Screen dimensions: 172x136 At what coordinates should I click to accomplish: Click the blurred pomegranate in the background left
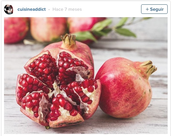pos(16,30)
